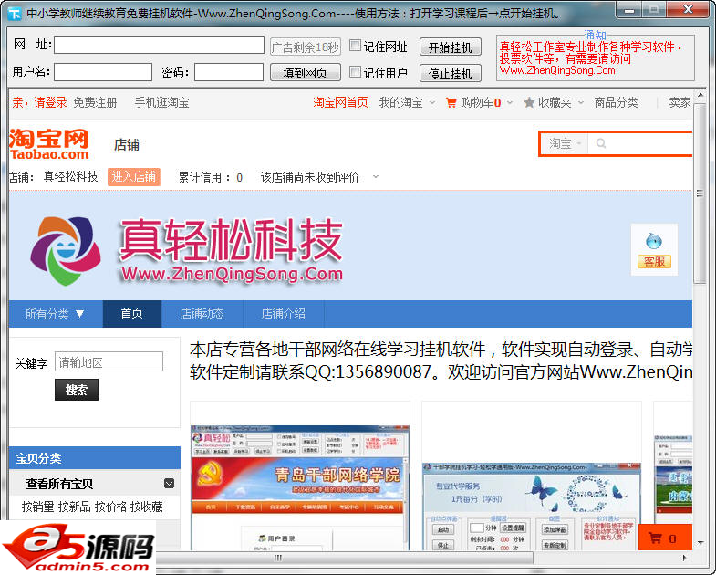Viewport: 716px width, 575px height.
Task: Expand the shop rating details chevron
Action: pos(376,176)
